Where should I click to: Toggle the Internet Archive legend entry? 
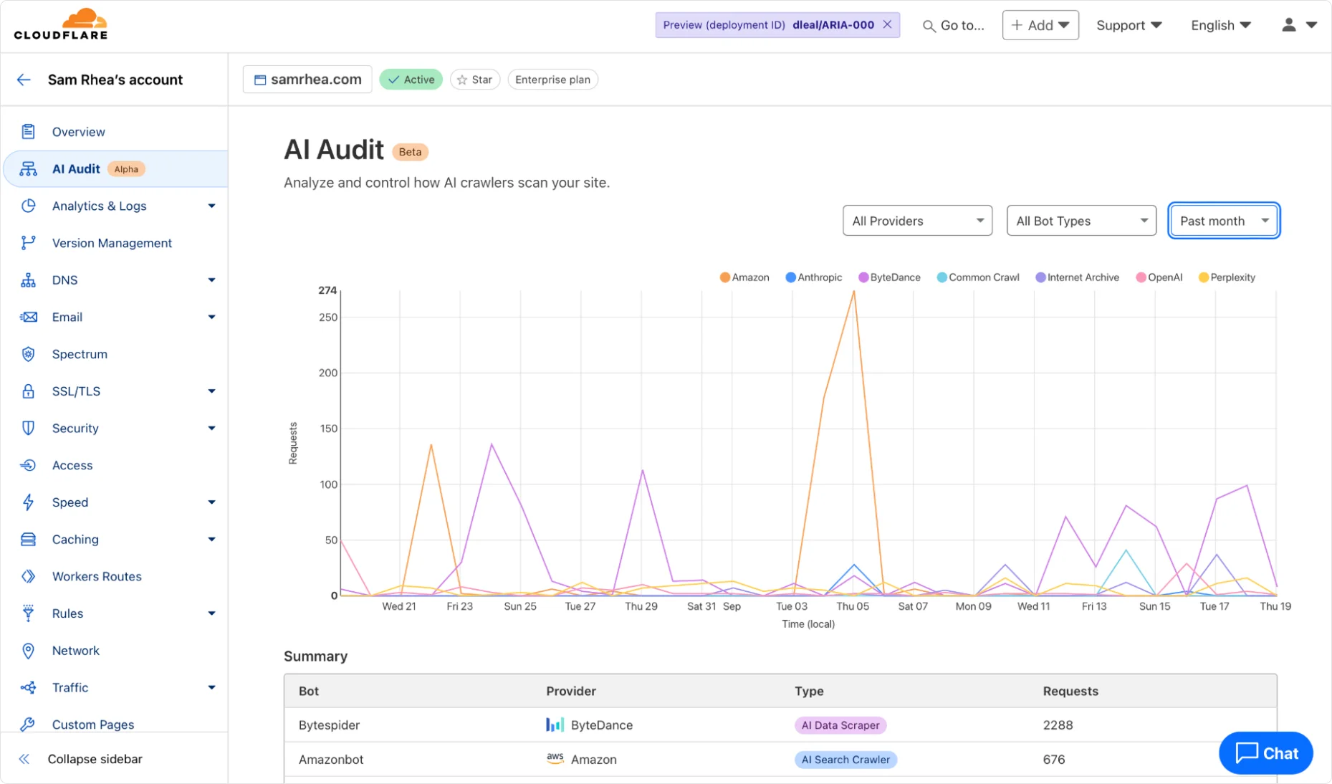(x=1078, y=277)
